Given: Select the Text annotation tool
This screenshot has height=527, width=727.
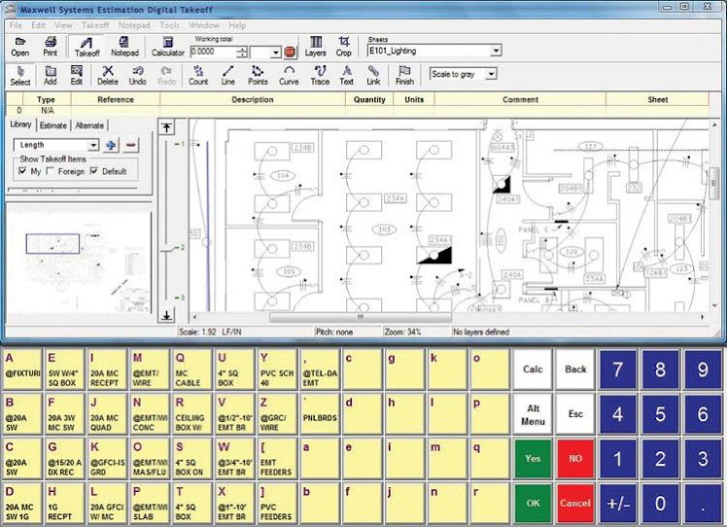Looking at the screenshot, I should (x=346, y=76).
